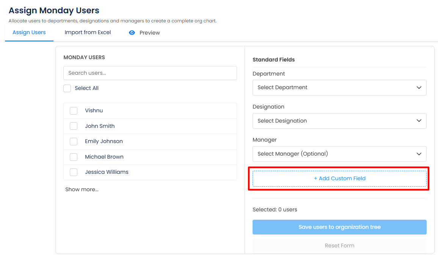Open the Preview tab label

point(150,33)
